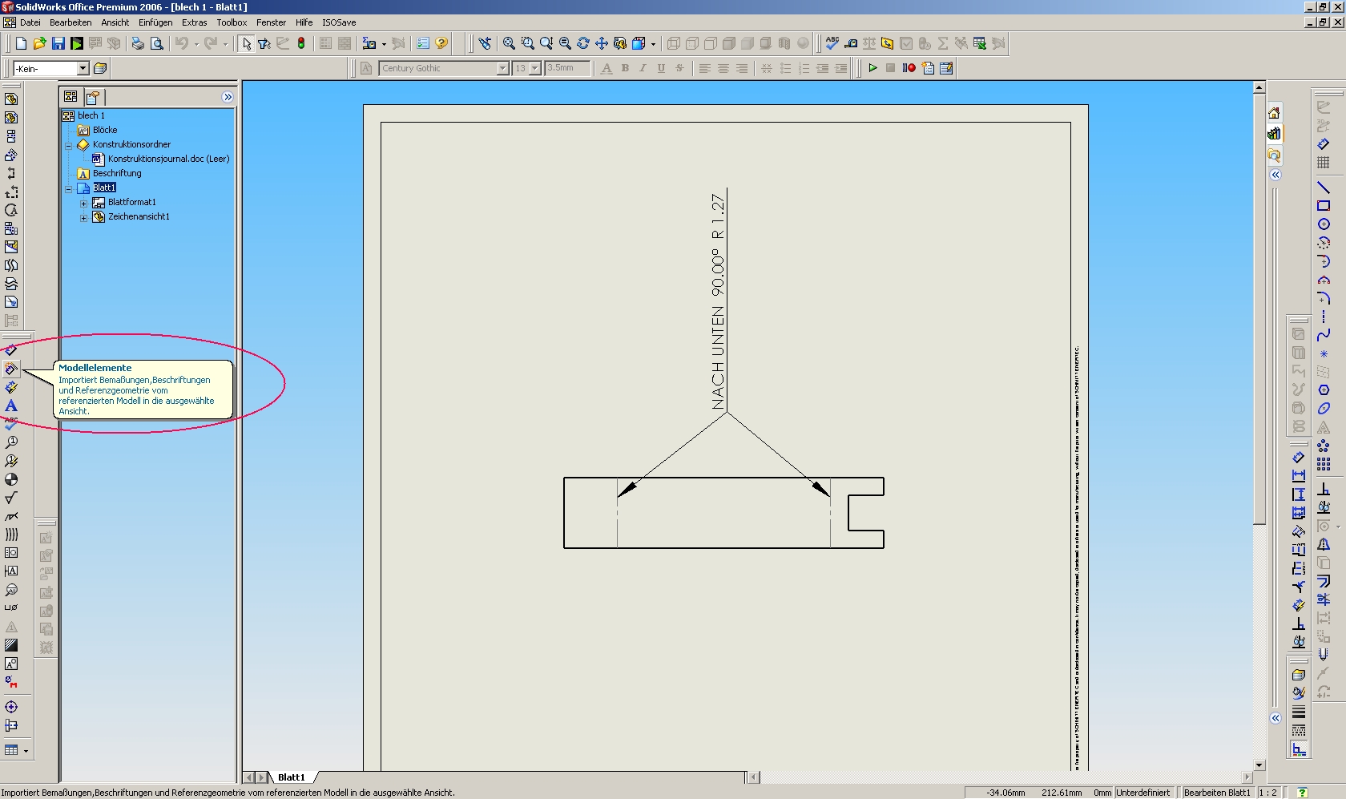Click the Save diskette icon
This screenshot has width=1346, height=799.
tap(58, 43)
